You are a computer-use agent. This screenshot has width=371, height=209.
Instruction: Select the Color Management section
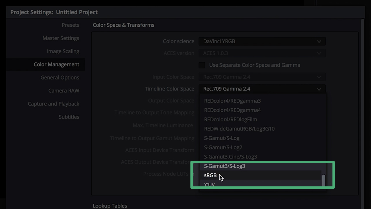click(x=57, y=64)
